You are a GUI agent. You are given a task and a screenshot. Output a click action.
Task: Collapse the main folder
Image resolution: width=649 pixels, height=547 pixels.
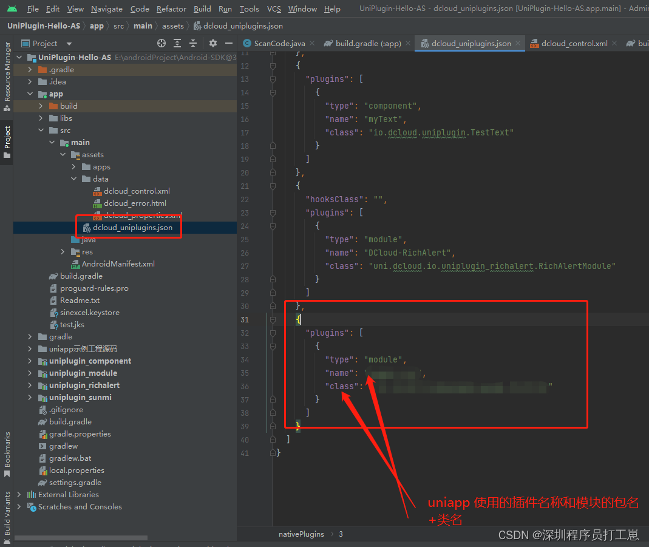52,142
